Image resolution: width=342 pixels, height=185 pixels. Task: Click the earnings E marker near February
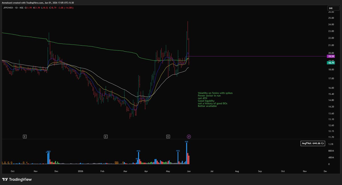pos(105,136)
